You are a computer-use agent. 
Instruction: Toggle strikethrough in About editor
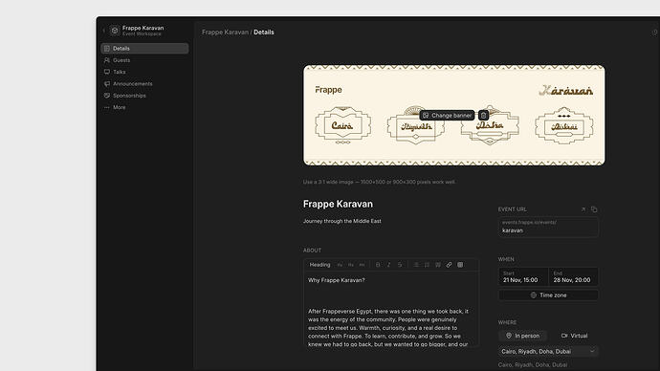click(x=400, y=265)
